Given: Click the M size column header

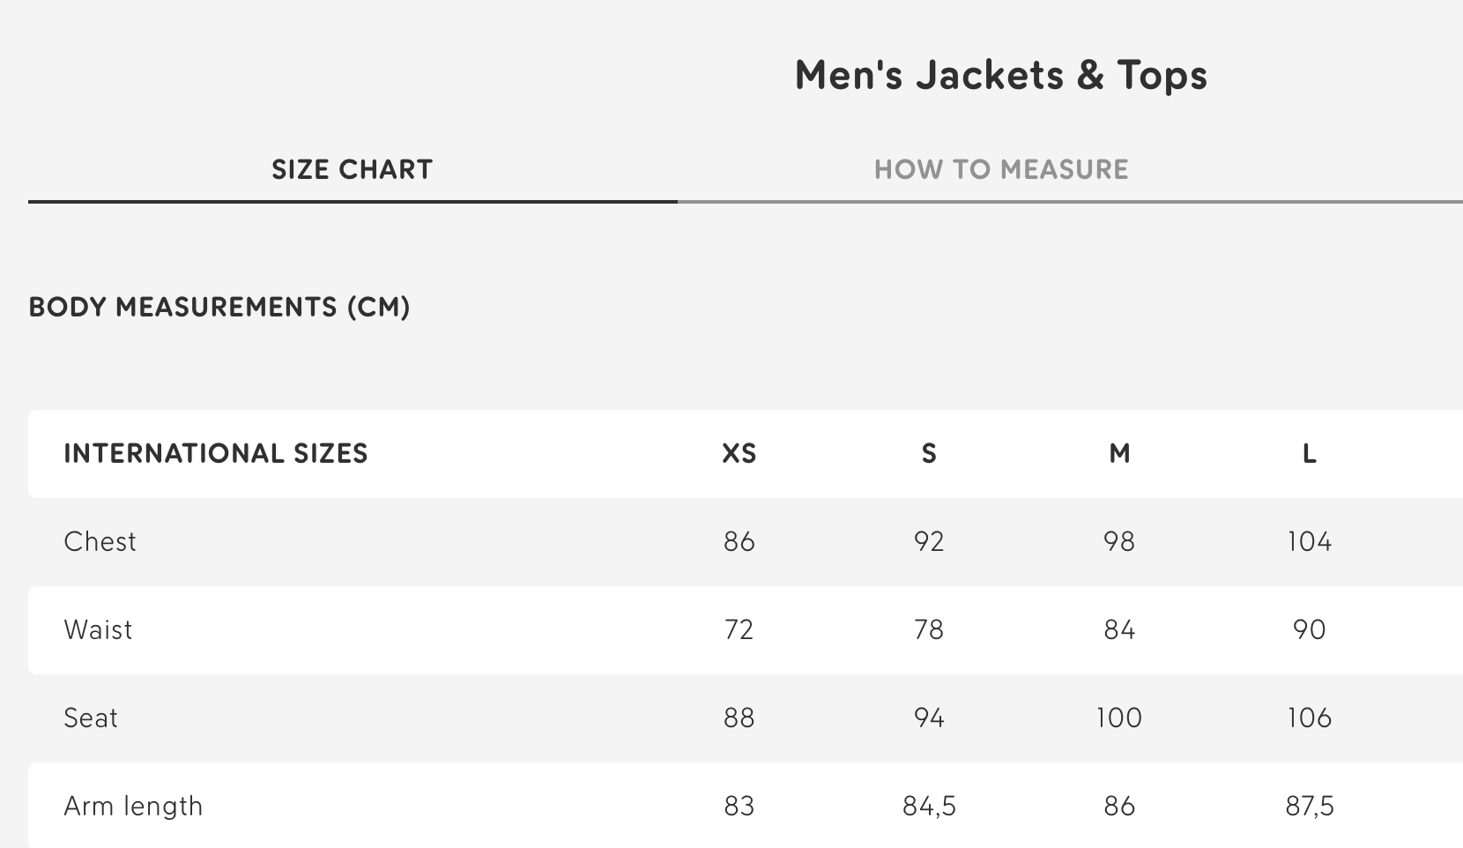Looking at the screenshot, I should point(1119,453).
